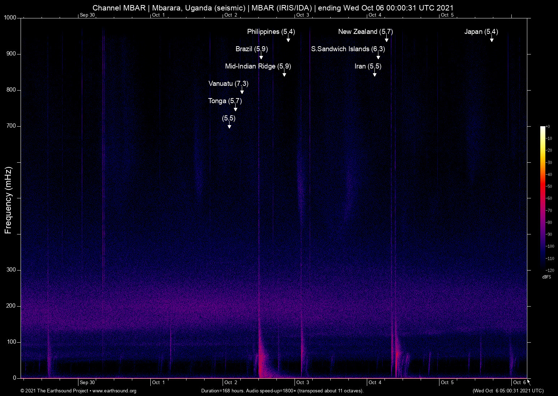Select the Duration=168 hours caption
The width and height of the screenshot is (558, 396).
(282, 391)
